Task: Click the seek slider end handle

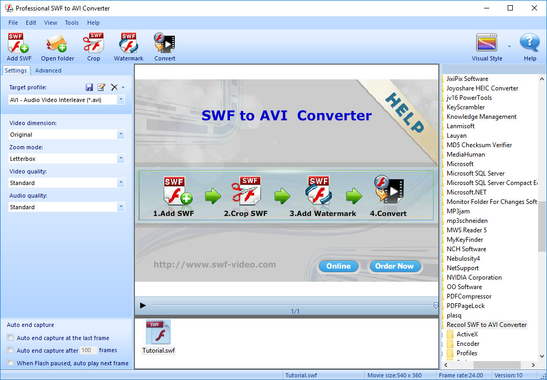Action: click(x=436, y=305)
